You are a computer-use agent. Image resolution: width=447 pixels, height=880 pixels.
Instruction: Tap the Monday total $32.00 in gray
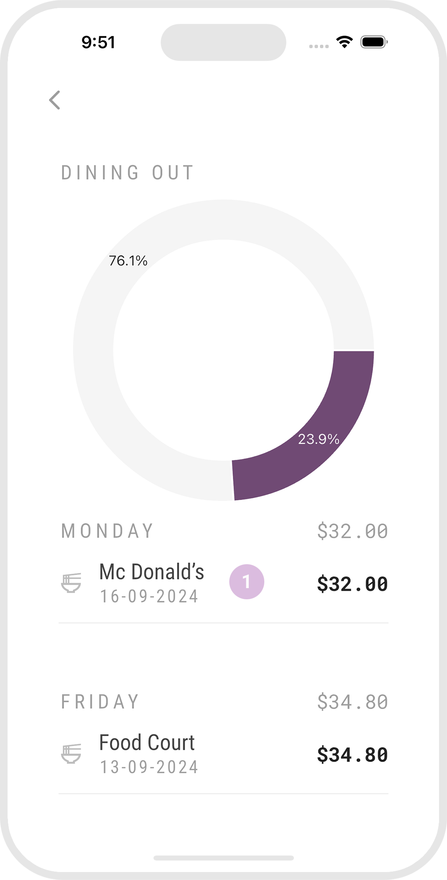point(352,531)
